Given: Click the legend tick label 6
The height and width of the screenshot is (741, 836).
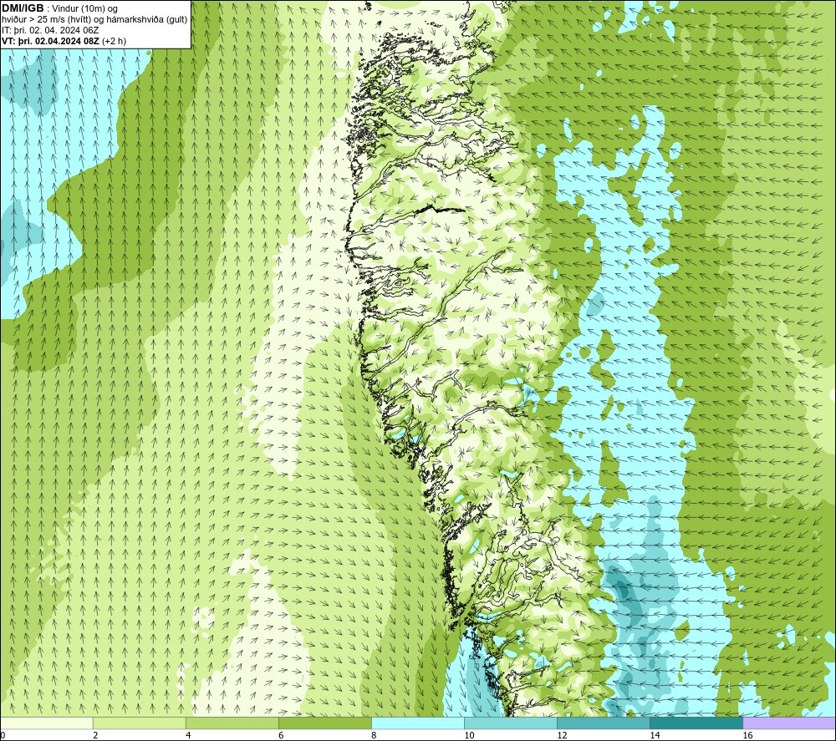Looking at the screenshot, I should point(281,736).
